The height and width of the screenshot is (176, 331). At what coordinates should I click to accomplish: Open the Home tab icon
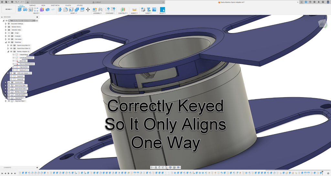tap(27, 2)
